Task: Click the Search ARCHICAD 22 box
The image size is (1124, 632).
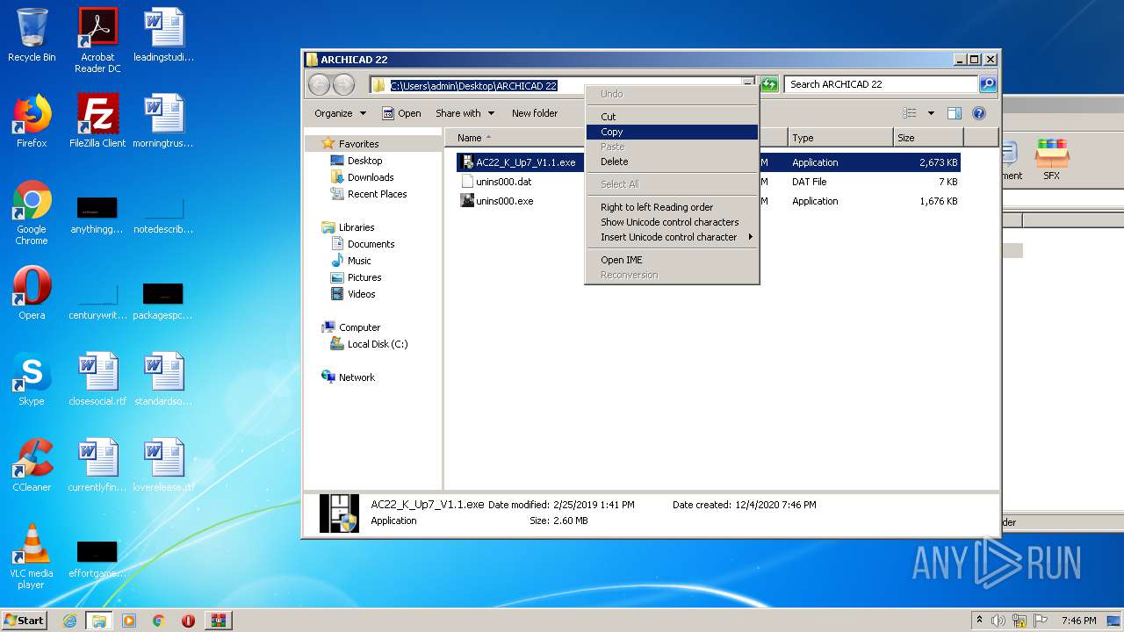Action: tap(881, 84)
